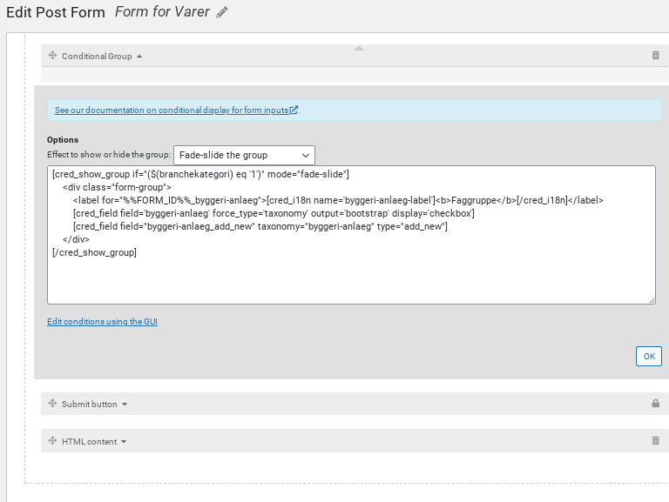Image resolution: width=669 pixels, height=502 pixels.
Task: Click the pencil icon beside Form for Varer
Action: pyautogui.click(x=222, y=12)
